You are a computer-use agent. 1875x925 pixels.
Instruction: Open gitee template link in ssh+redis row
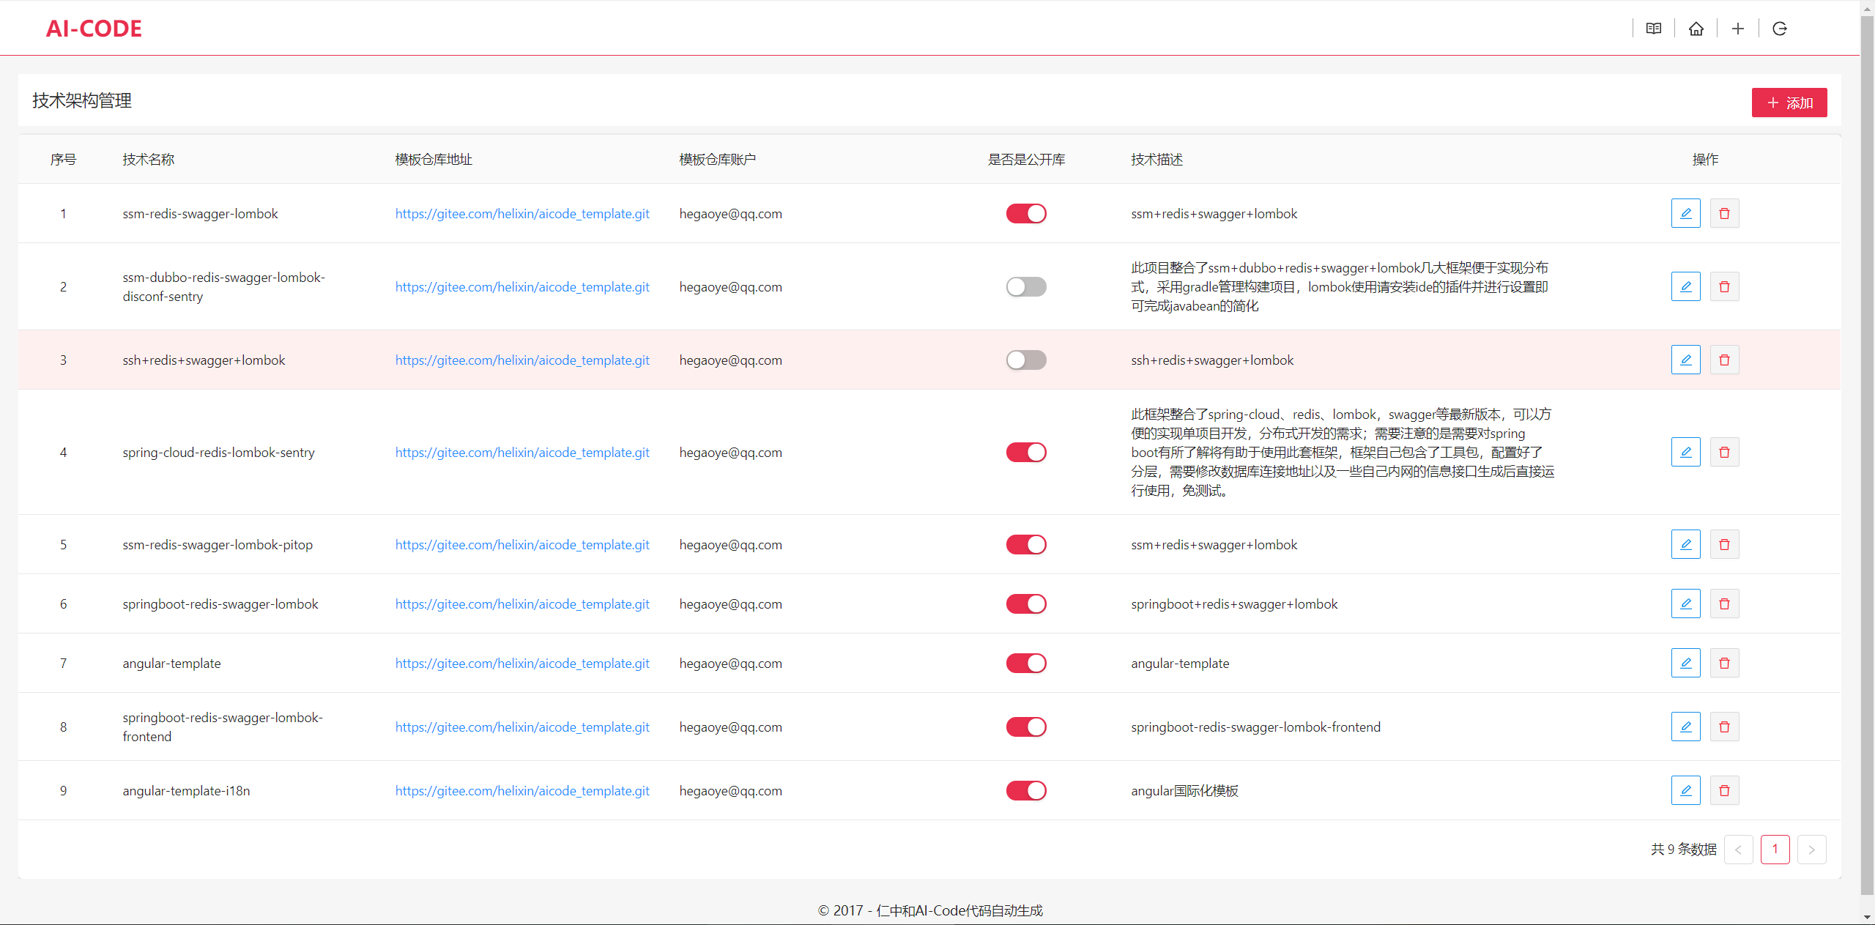tap(522, 360)
